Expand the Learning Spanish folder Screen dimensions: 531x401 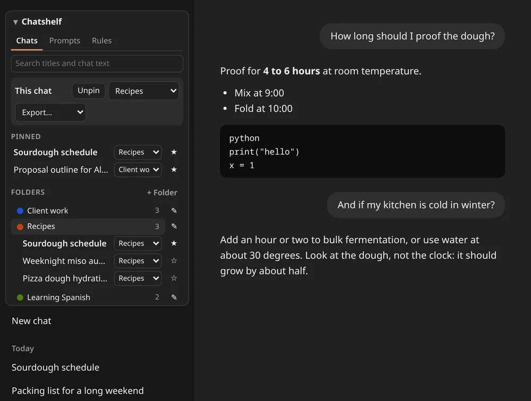pos(88,297)
